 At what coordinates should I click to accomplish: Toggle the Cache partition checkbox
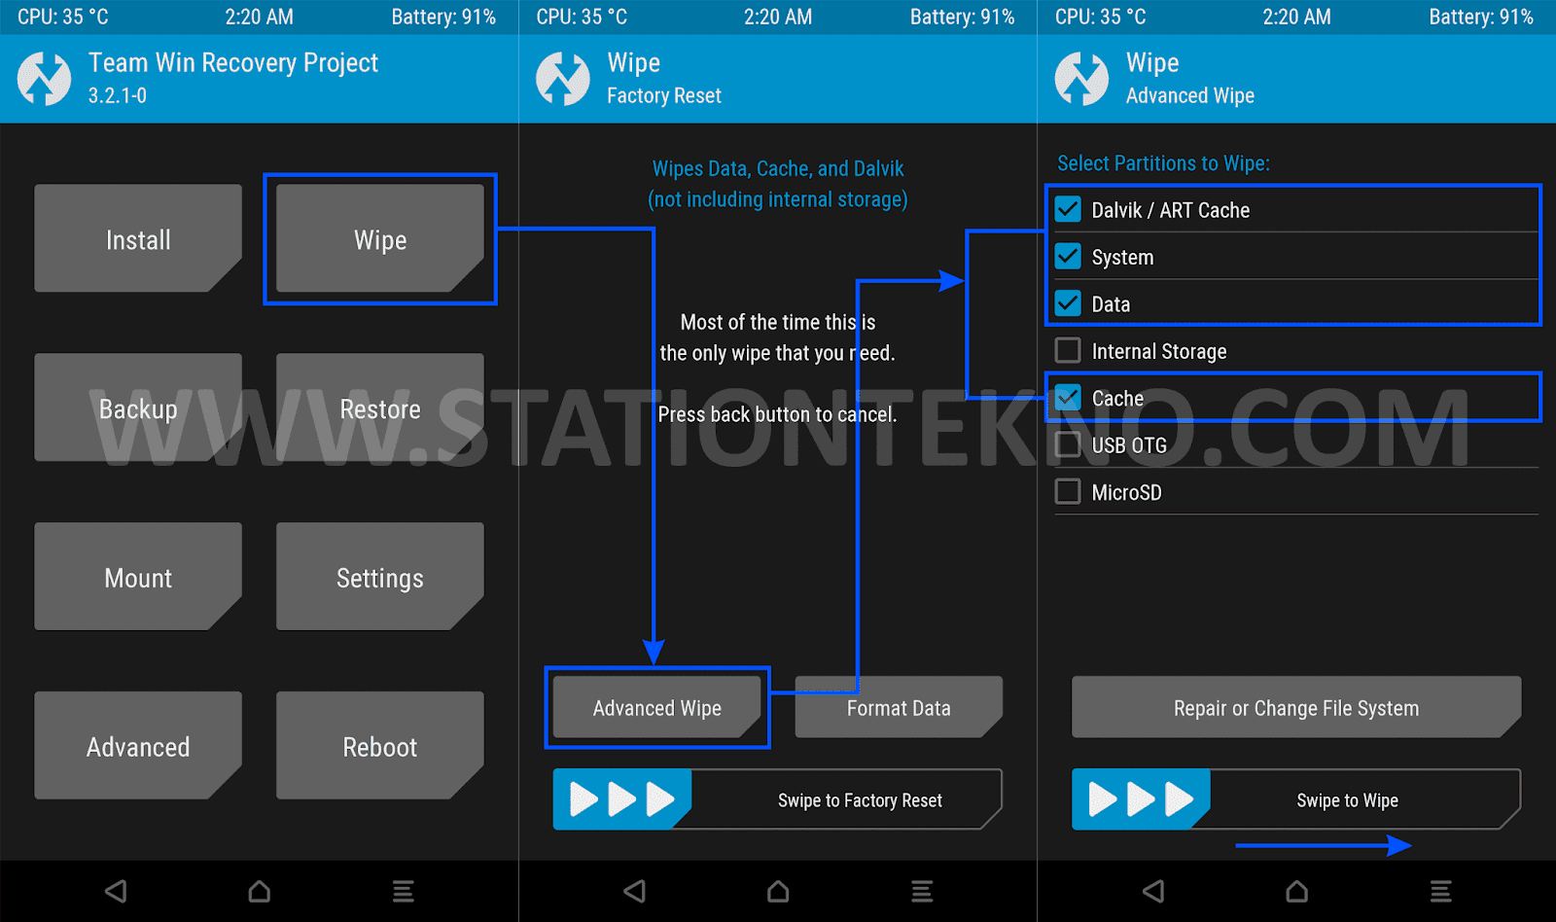(x=1068, y=398)
